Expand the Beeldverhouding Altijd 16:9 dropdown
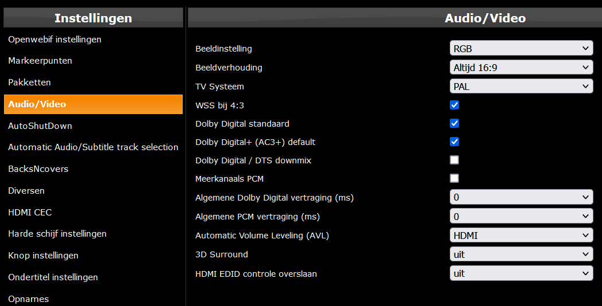Viewport: 602px width, 306px height. click(522, 68)
